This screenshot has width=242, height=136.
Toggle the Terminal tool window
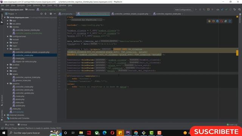point(22,125)
